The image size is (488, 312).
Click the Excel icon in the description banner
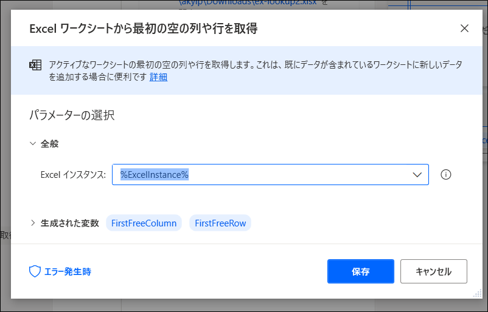coord(35,65)
